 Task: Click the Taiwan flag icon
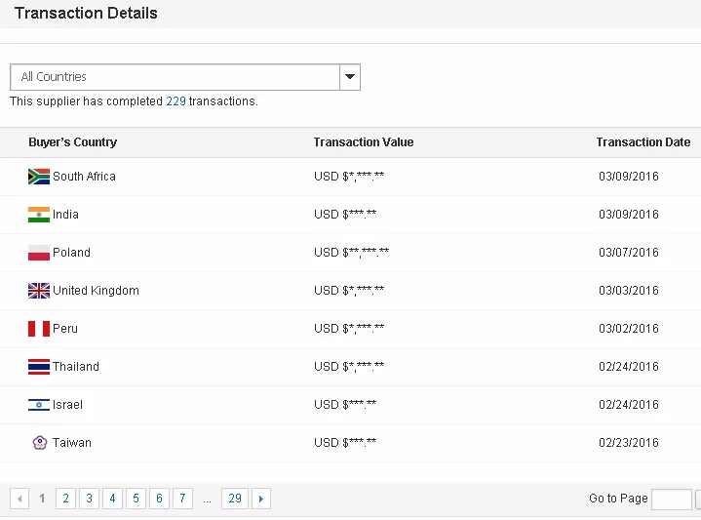[x=39, y=443]
